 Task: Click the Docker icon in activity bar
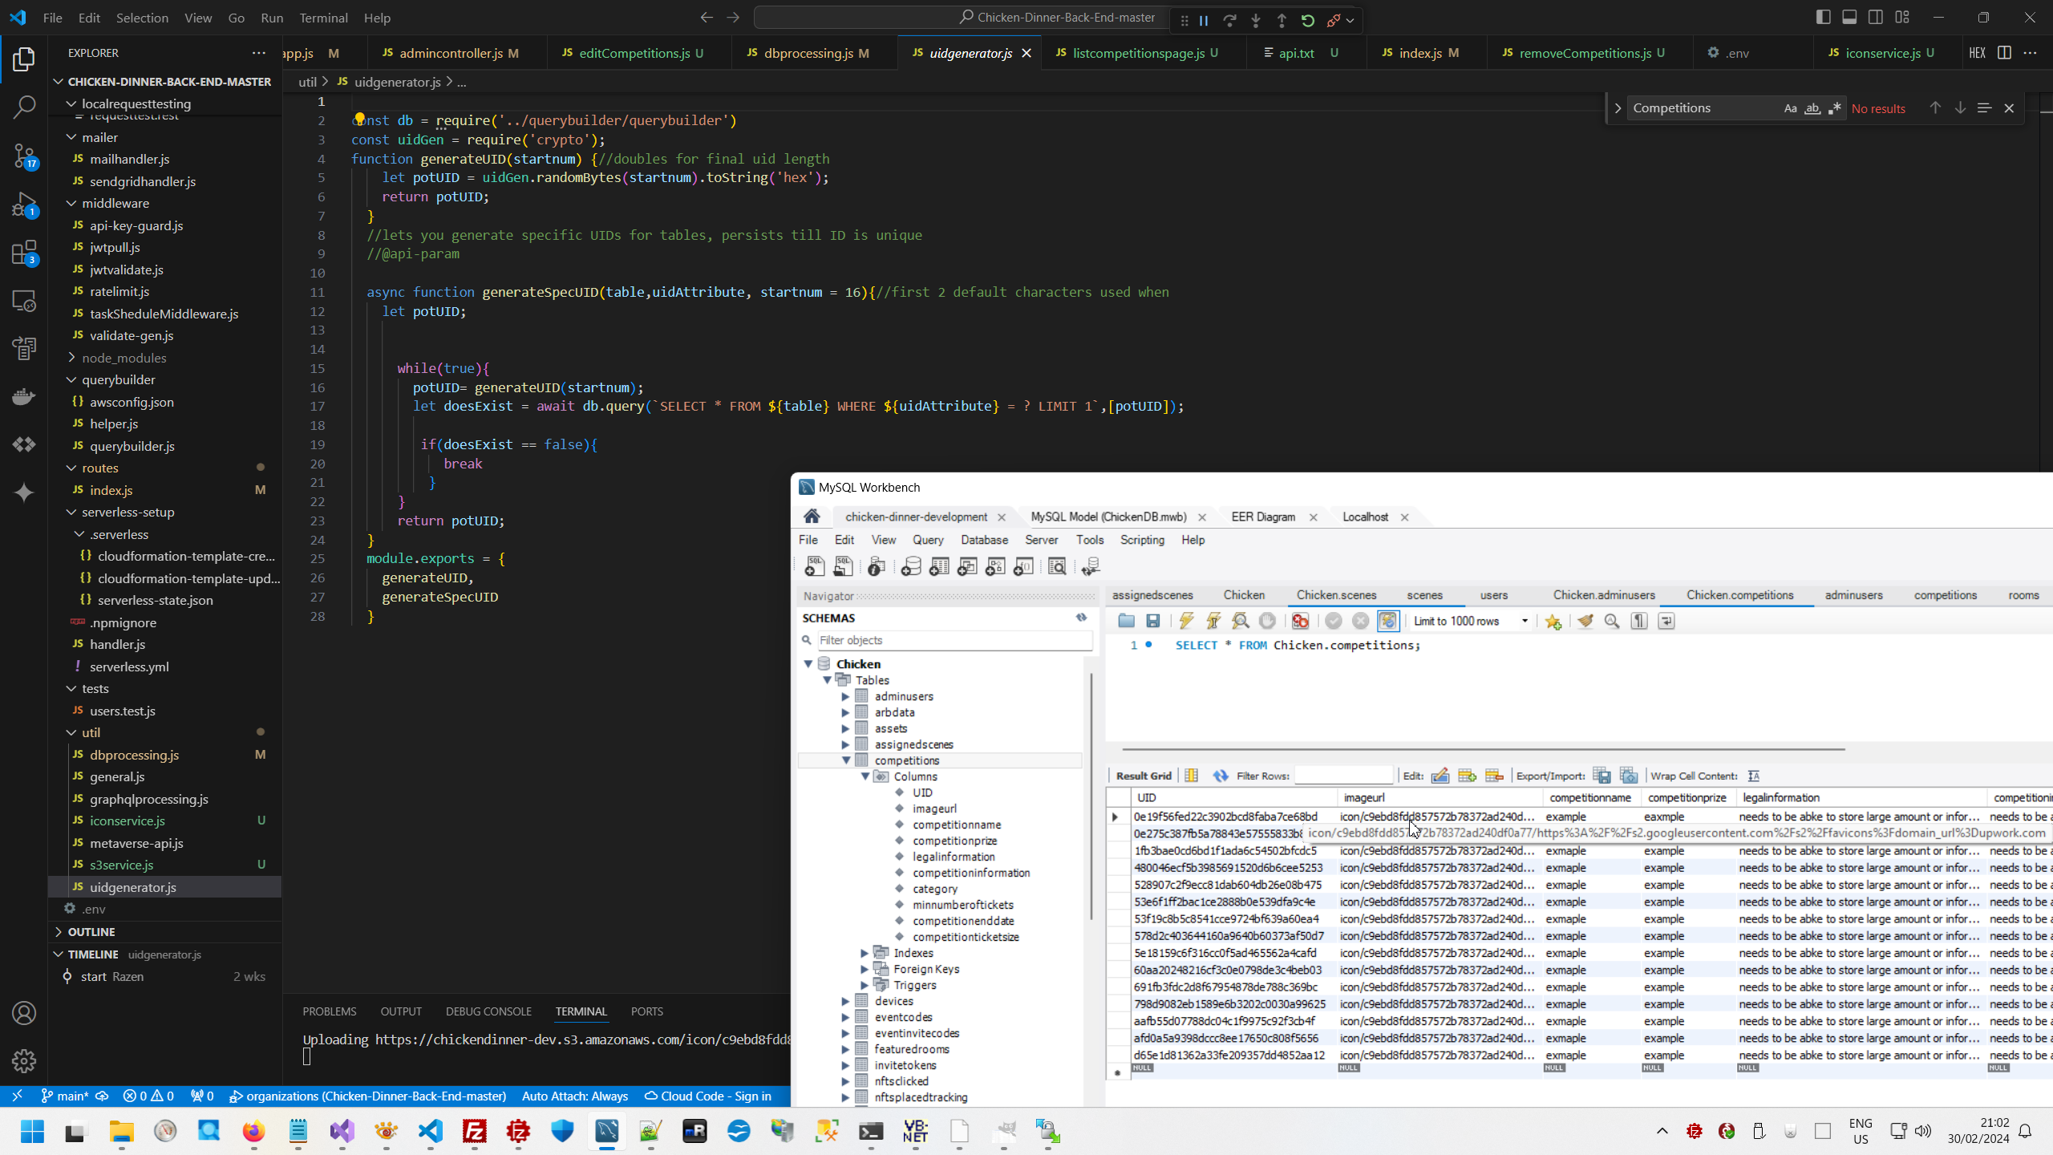pyautogui.click(x=24, y=397)
